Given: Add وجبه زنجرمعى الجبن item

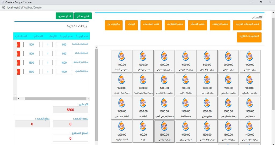Looking at the screenshot, I should 164,108.
